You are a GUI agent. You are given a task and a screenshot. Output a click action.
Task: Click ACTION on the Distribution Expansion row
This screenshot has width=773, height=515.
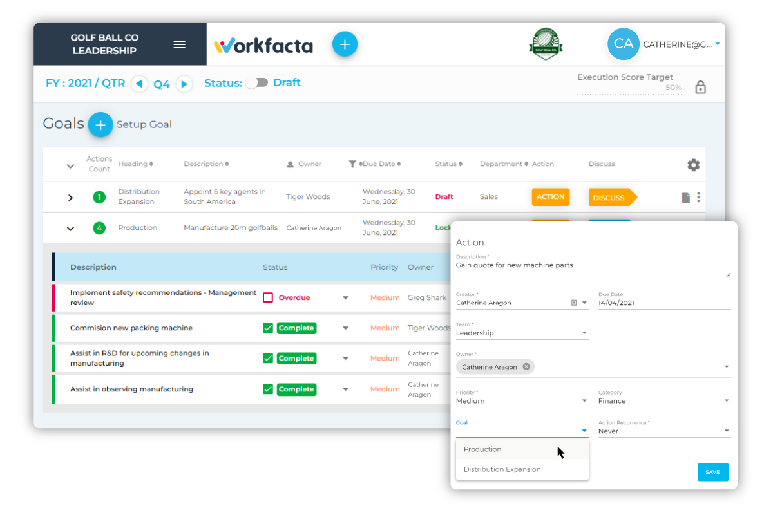pyautogui.click(x=550, y=197)
